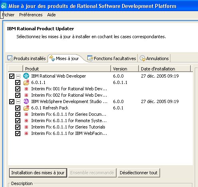Click the Remote Syste... interim fix icon
Image resolution: width=198 pixels, height=187 pixels.
pyautogui.click(x=26, y=121)
